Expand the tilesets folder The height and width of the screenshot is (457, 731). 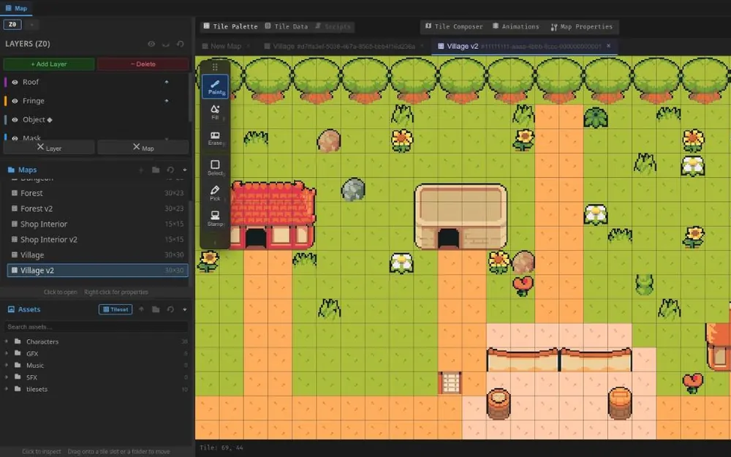pos(6,389)
